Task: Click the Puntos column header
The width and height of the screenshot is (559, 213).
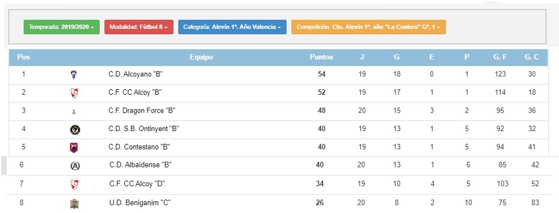Action: [321, 57]
